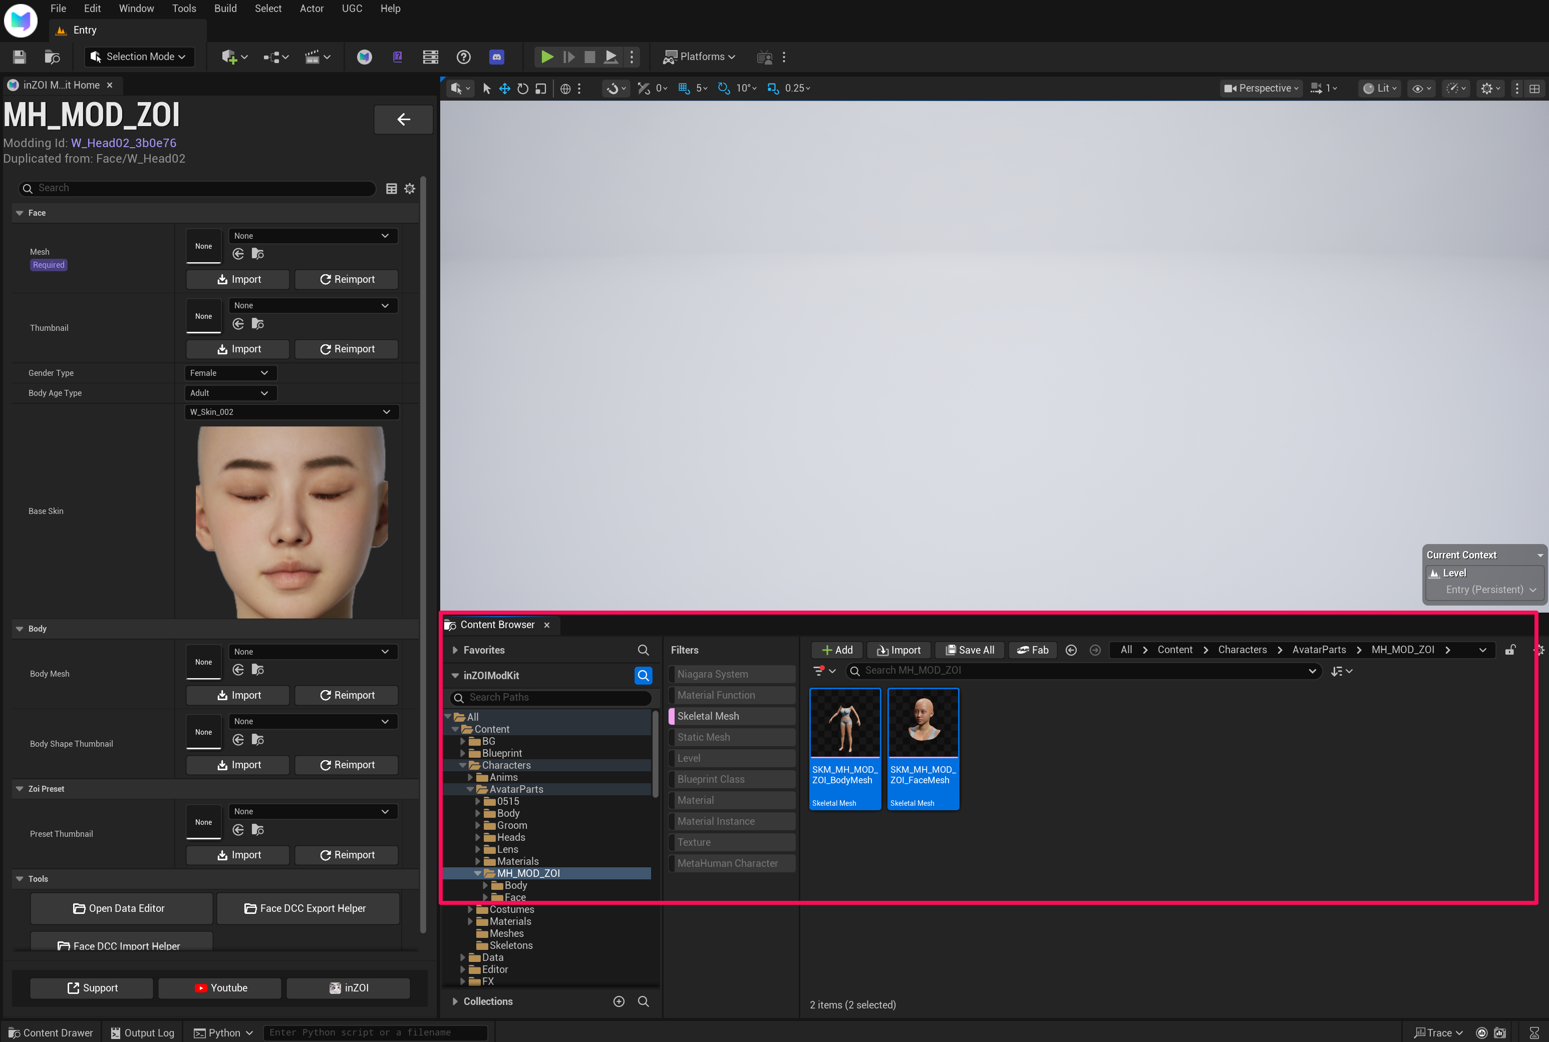Click the inZOI logo icon in the main toolbar
Viewport: 1549px width, 1042px height.
[x=364, y=57]
